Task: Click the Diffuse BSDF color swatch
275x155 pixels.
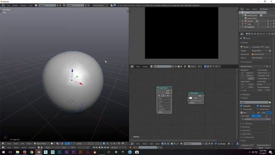Action: click(191, 98)
